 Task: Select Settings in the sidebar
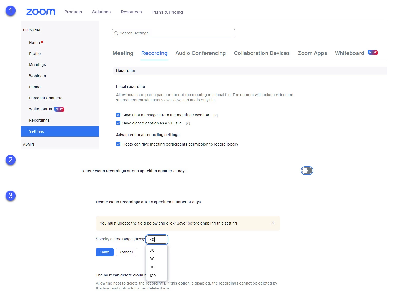(x=60, y=131)
